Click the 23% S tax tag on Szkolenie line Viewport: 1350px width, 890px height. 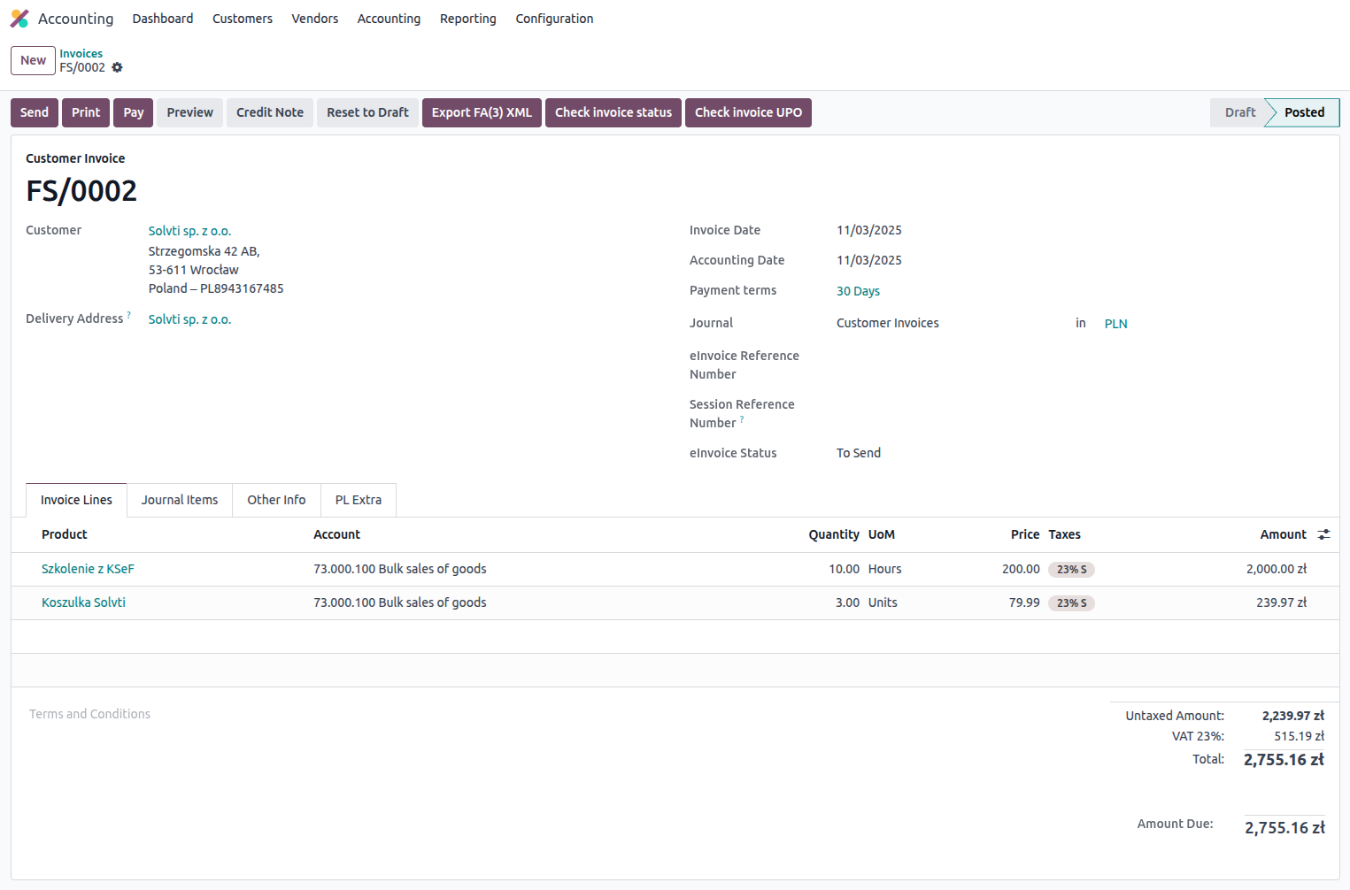pyautogui.click(x=1071, y=570)
